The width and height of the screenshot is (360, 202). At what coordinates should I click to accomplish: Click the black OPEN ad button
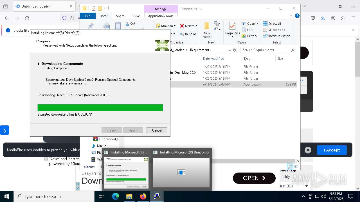pos(254,178)
